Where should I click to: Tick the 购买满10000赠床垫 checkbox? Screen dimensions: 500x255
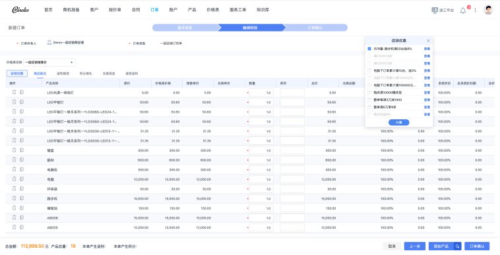[369, 92]
